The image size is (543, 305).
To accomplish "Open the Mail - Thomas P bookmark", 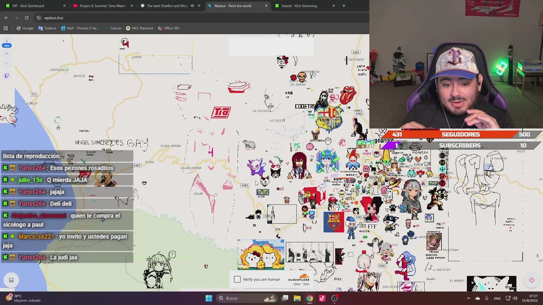I will pos(80,28).
